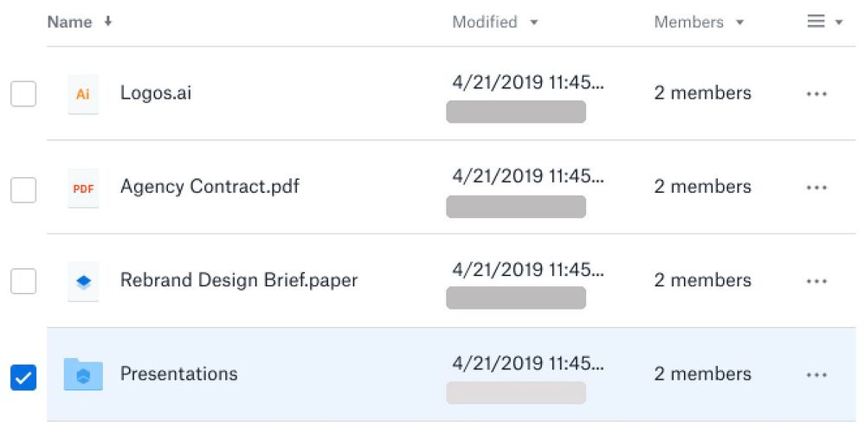The width and height of the screenshot is (865, 435).
Task: Select the Logos.ai checkbox
Action: [23, 93]
